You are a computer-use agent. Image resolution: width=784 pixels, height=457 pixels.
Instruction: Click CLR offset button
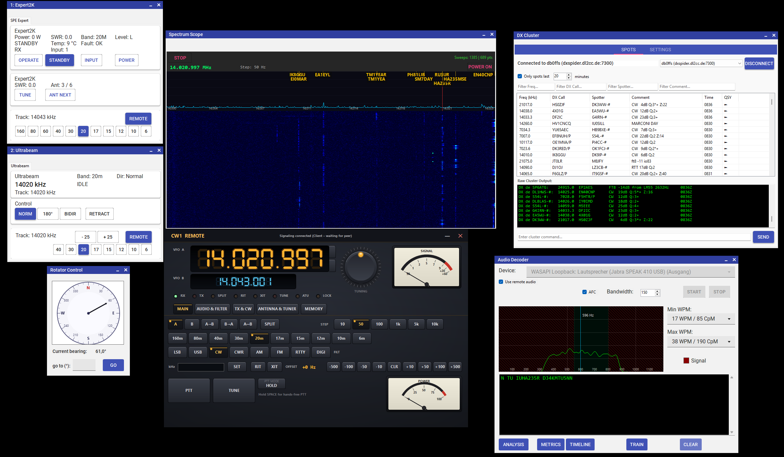394,367
